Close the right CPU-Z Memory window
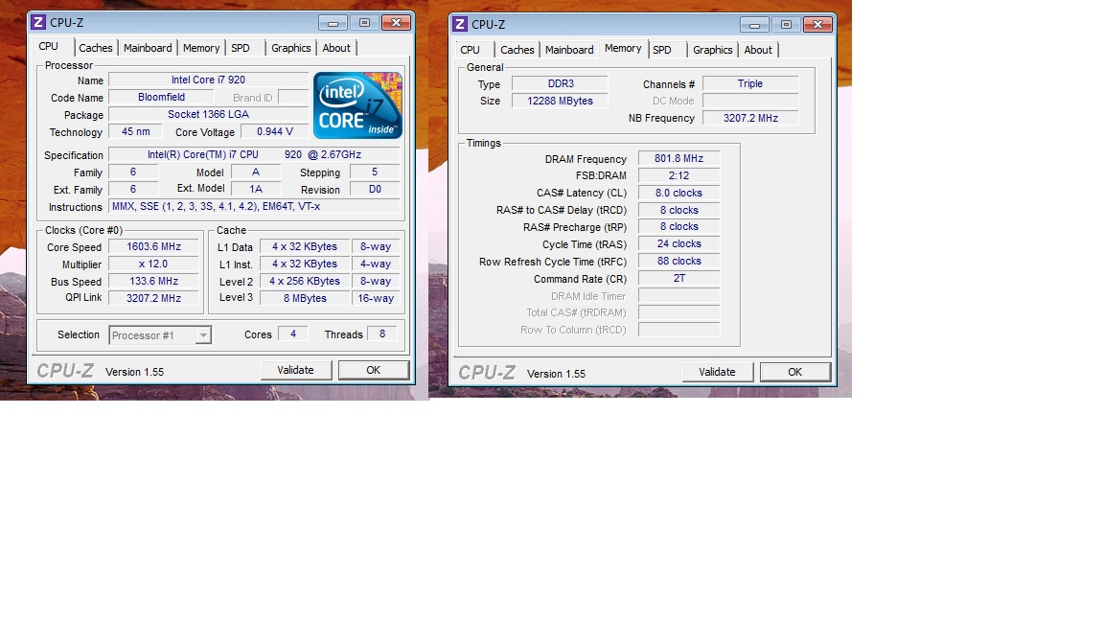1104x621 pixels. [x=818, y=25]
